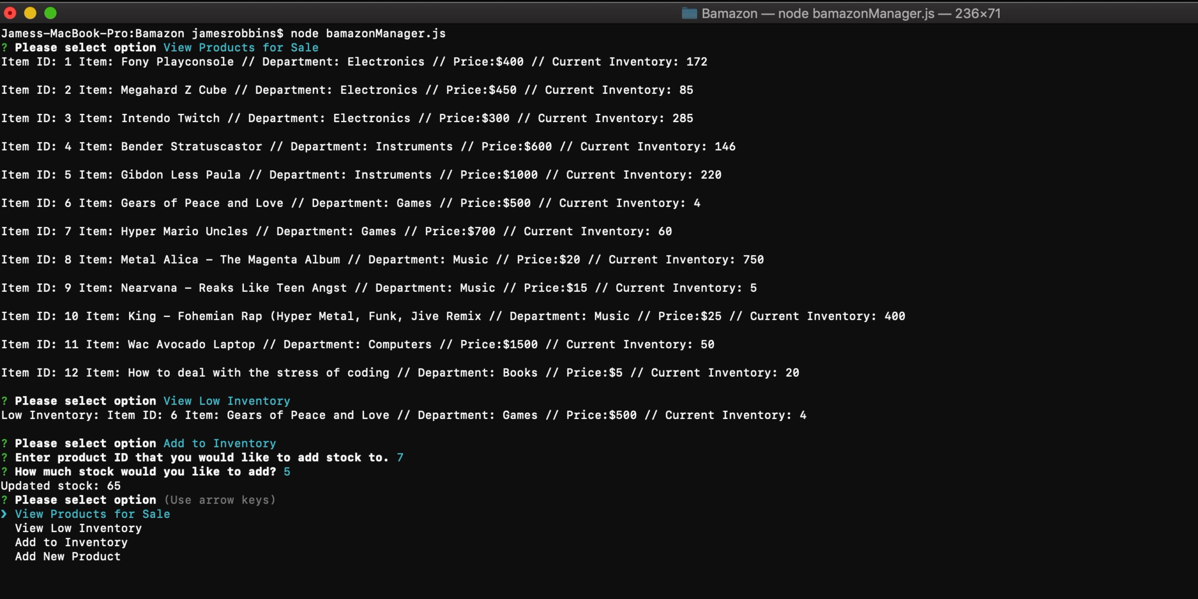Select the View Products for Sale option
The height and width of the screenshot is (599, 1198).
(92, 514)
